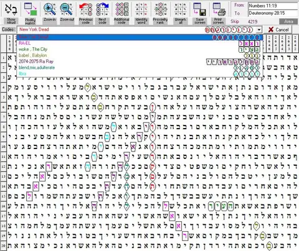
Task: Click the magenta boxed letter in row 19
Action: [185, 235]
